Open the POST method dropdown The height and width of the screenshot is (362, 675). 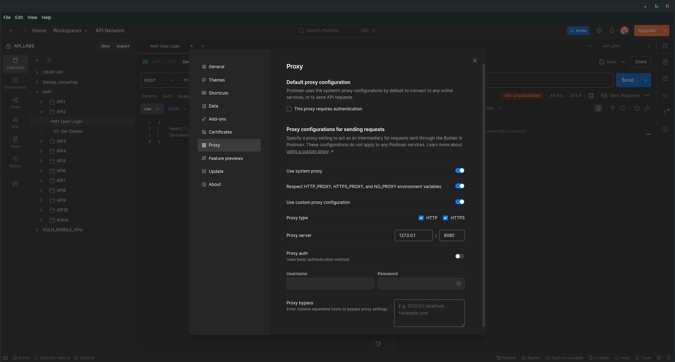coord(159,80)
